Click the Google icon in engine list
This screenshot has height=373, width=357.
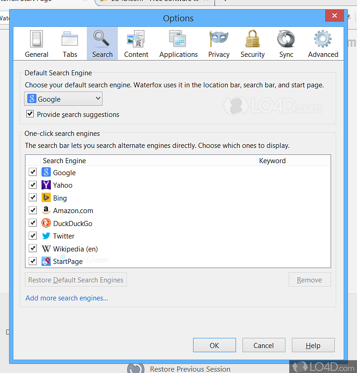click(x=46, y=172)
